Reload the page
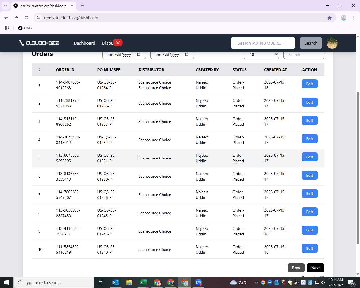The image size is (360, 288). coord(26,18)
